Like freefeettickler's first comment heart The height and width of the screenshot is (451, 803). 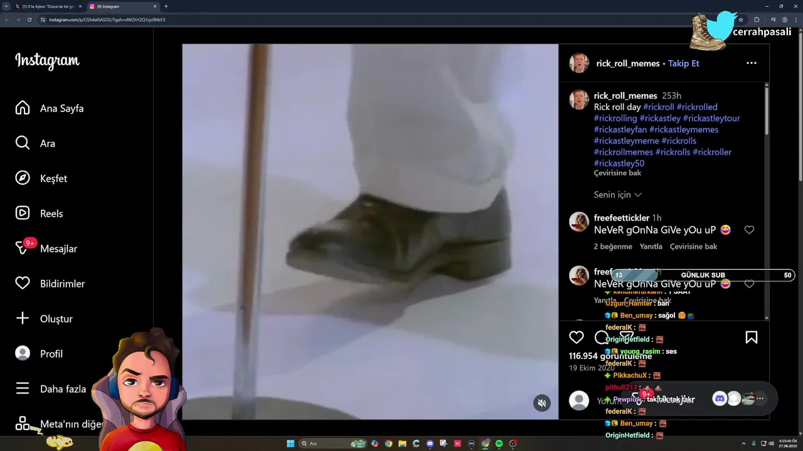tap(749, 230)
